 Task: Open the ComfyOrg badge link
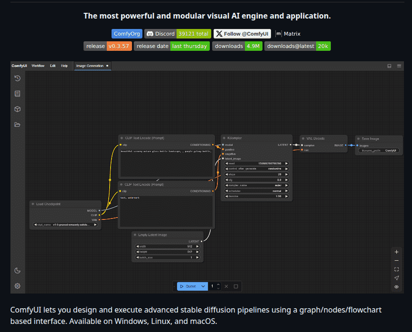point(127,34)
